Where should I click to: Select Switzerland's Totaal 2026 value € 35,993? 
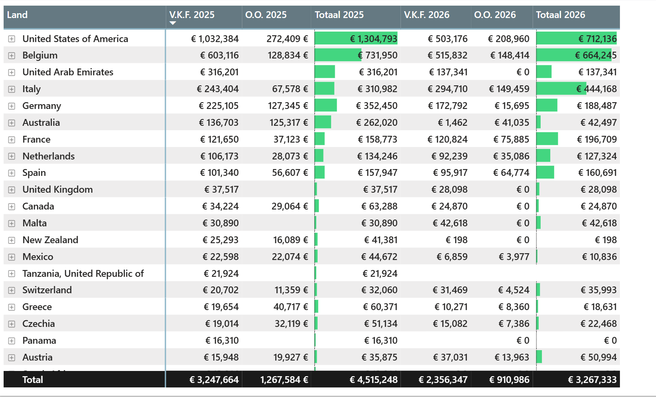pos(599,290)
